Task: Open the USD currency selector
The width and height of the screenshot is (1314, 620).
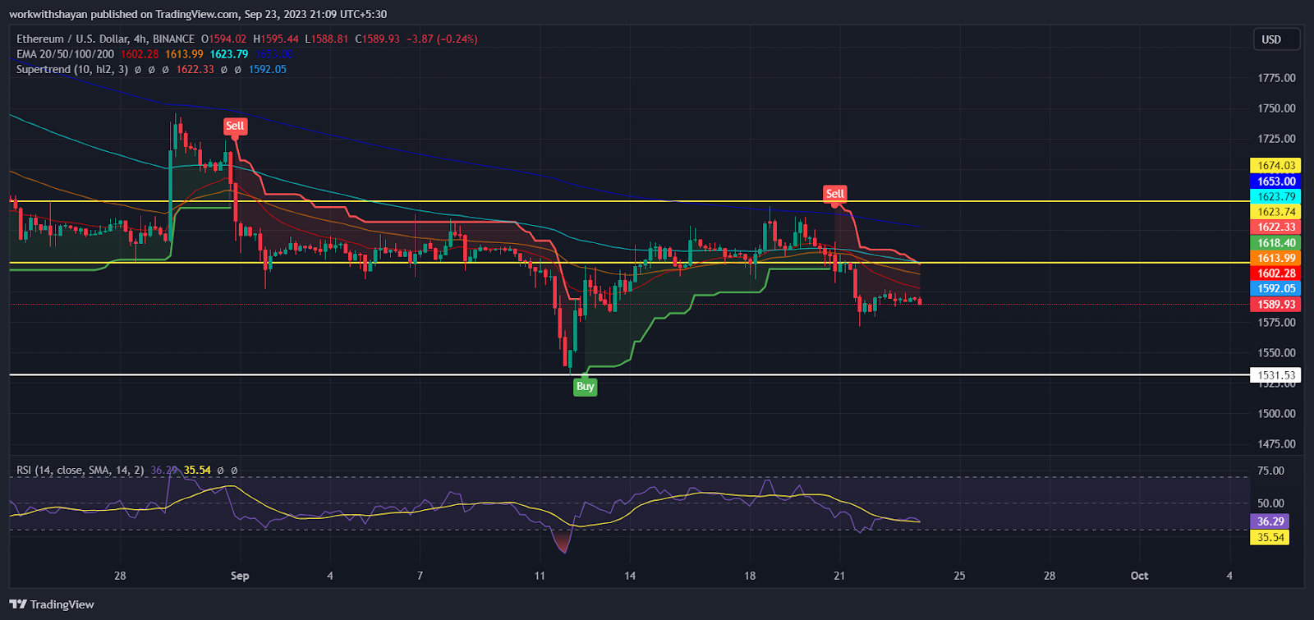Action: tap(1271, 39)
